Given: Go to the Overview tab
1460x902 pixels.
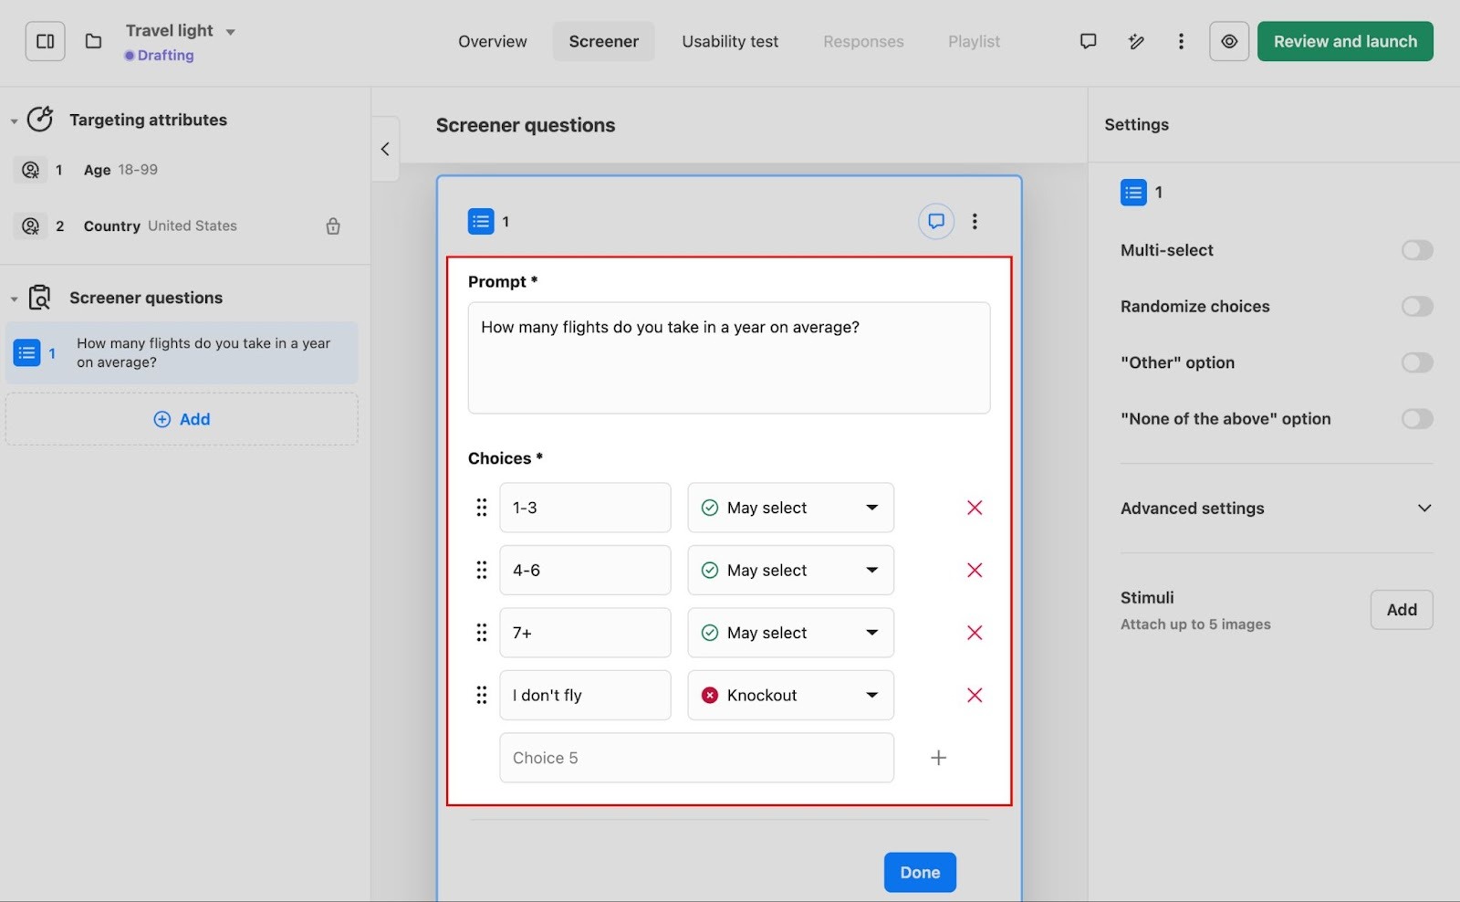Looking at the screenshot, I should pos(493,41).
